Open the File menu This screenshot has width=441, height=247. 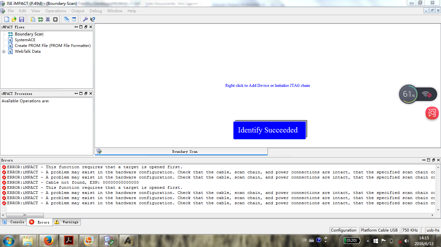[11, 11]
